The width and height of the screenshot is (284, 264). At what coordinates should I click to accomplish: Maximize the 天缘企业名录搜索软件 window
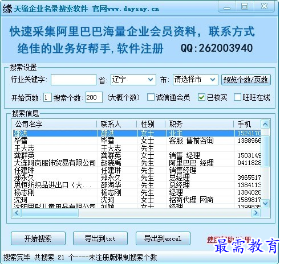coord(245,7)
